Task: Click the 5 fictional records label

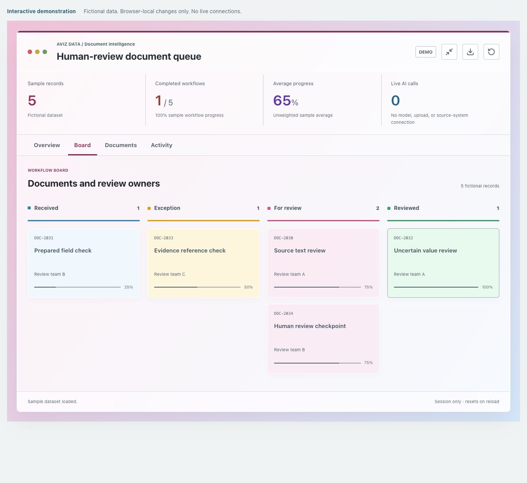Action: (480, 186)
